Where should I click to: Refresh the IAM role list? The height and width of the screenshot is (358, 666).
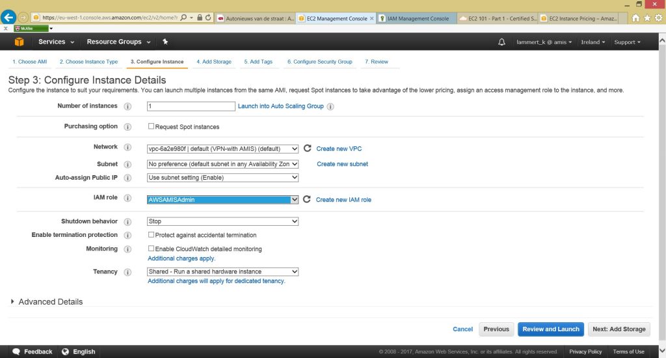click(x=307, y=199)
